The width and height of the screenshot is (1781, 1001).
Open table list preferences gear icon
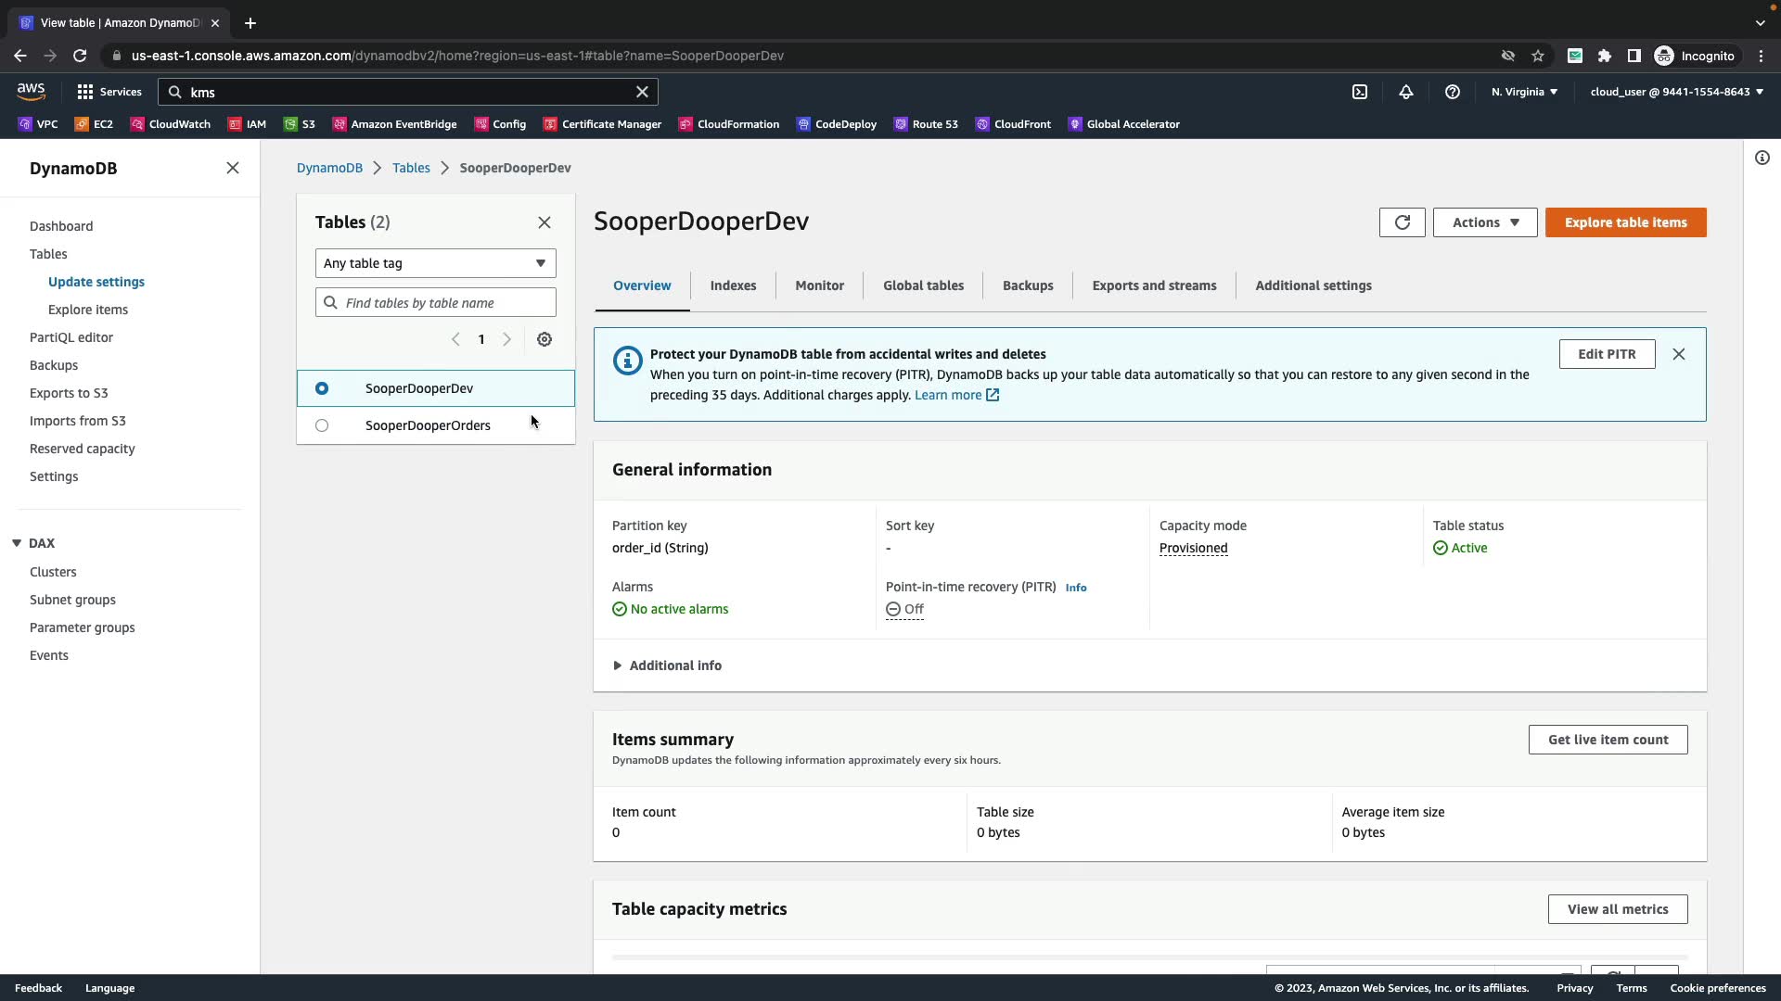coord(545,339)
